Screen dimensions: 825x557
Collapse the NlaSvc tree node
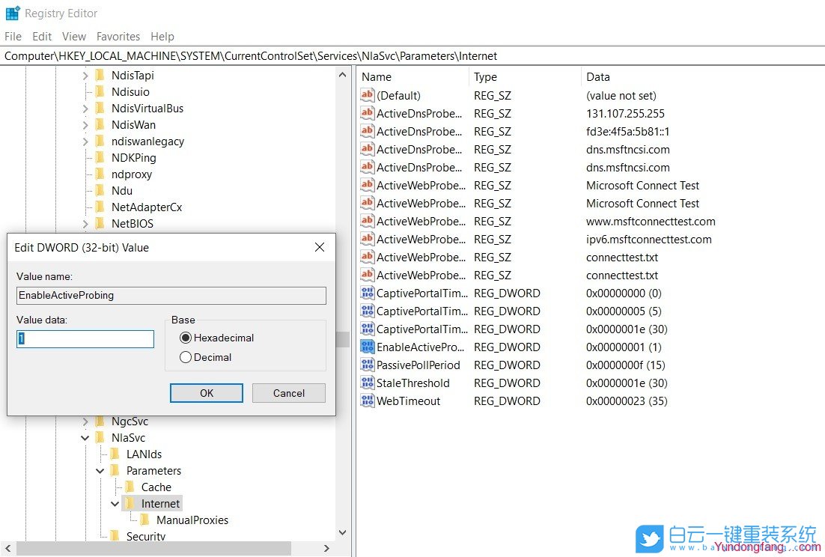(85, 438)
